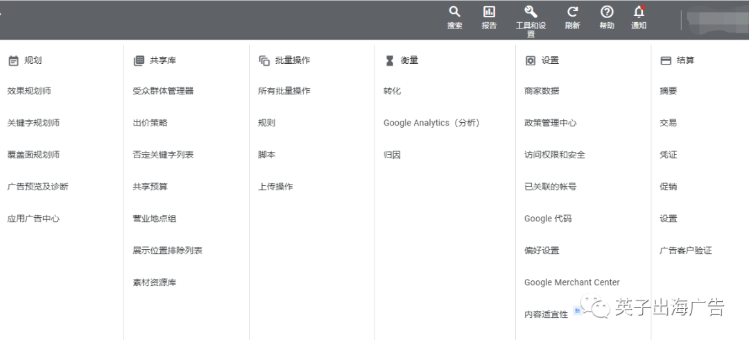
Task: Select 受众群体管理器 in 共享库
Action: (164, 91)
